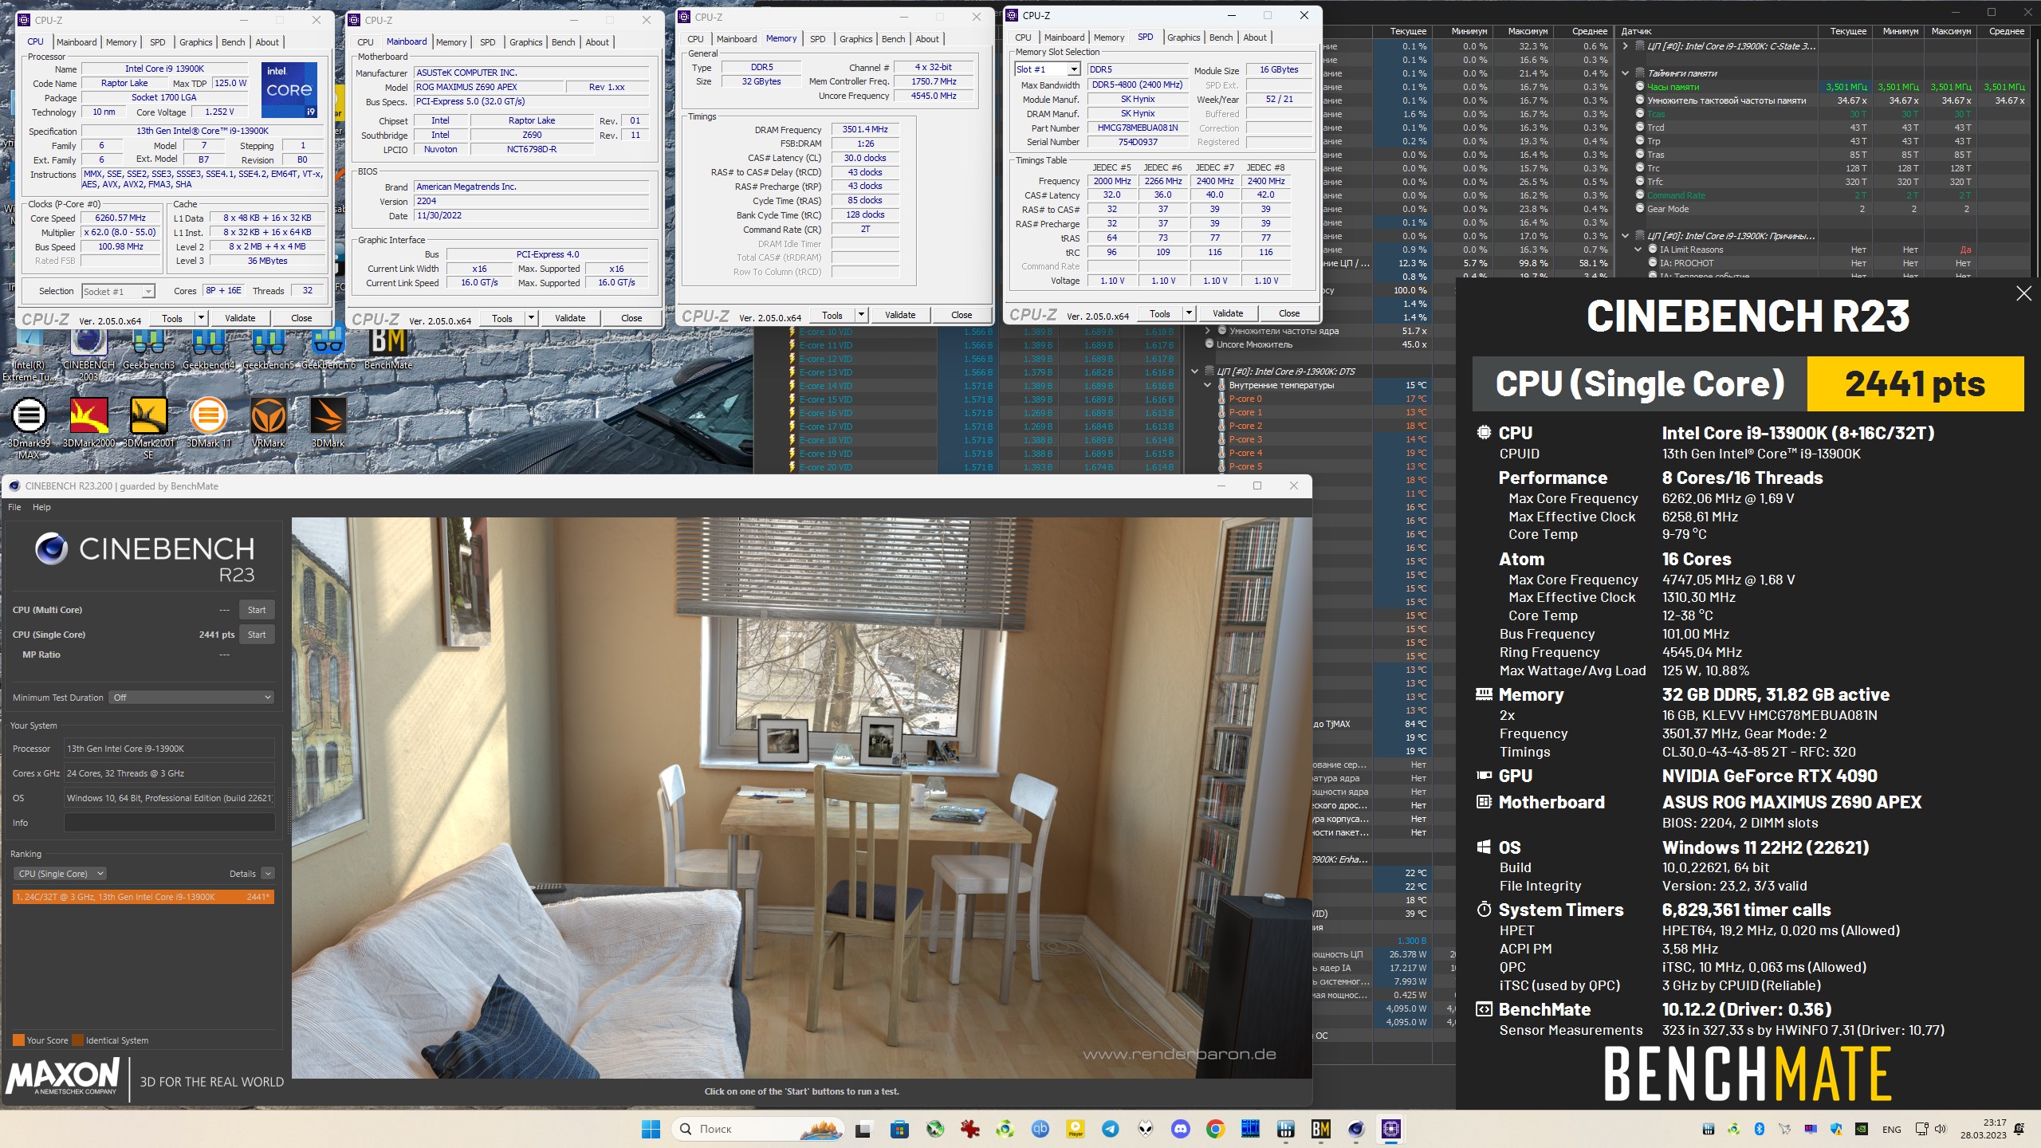Click the Bluetooth system tray icon
Screen dimensions: 2041x1148
pos(1760,1129)
